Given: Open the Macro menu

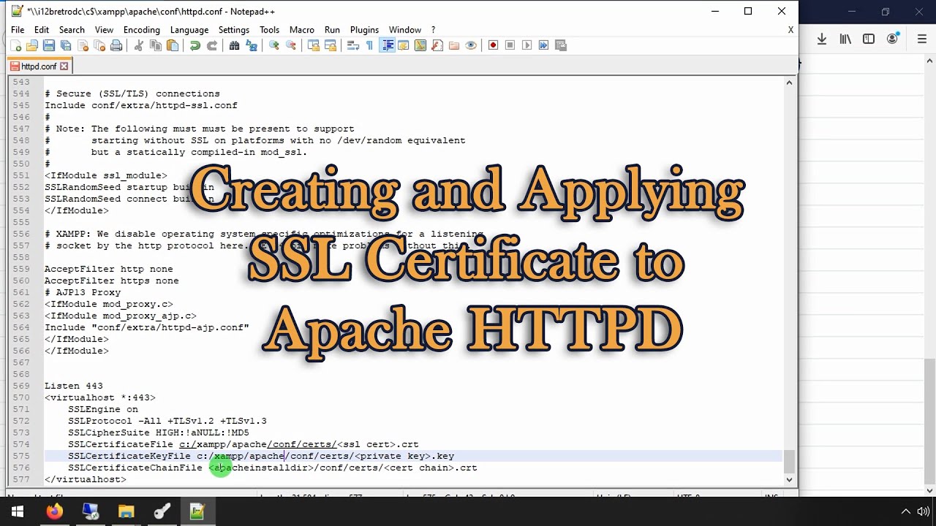Looking at the screenshot, I should pos(302,30).
